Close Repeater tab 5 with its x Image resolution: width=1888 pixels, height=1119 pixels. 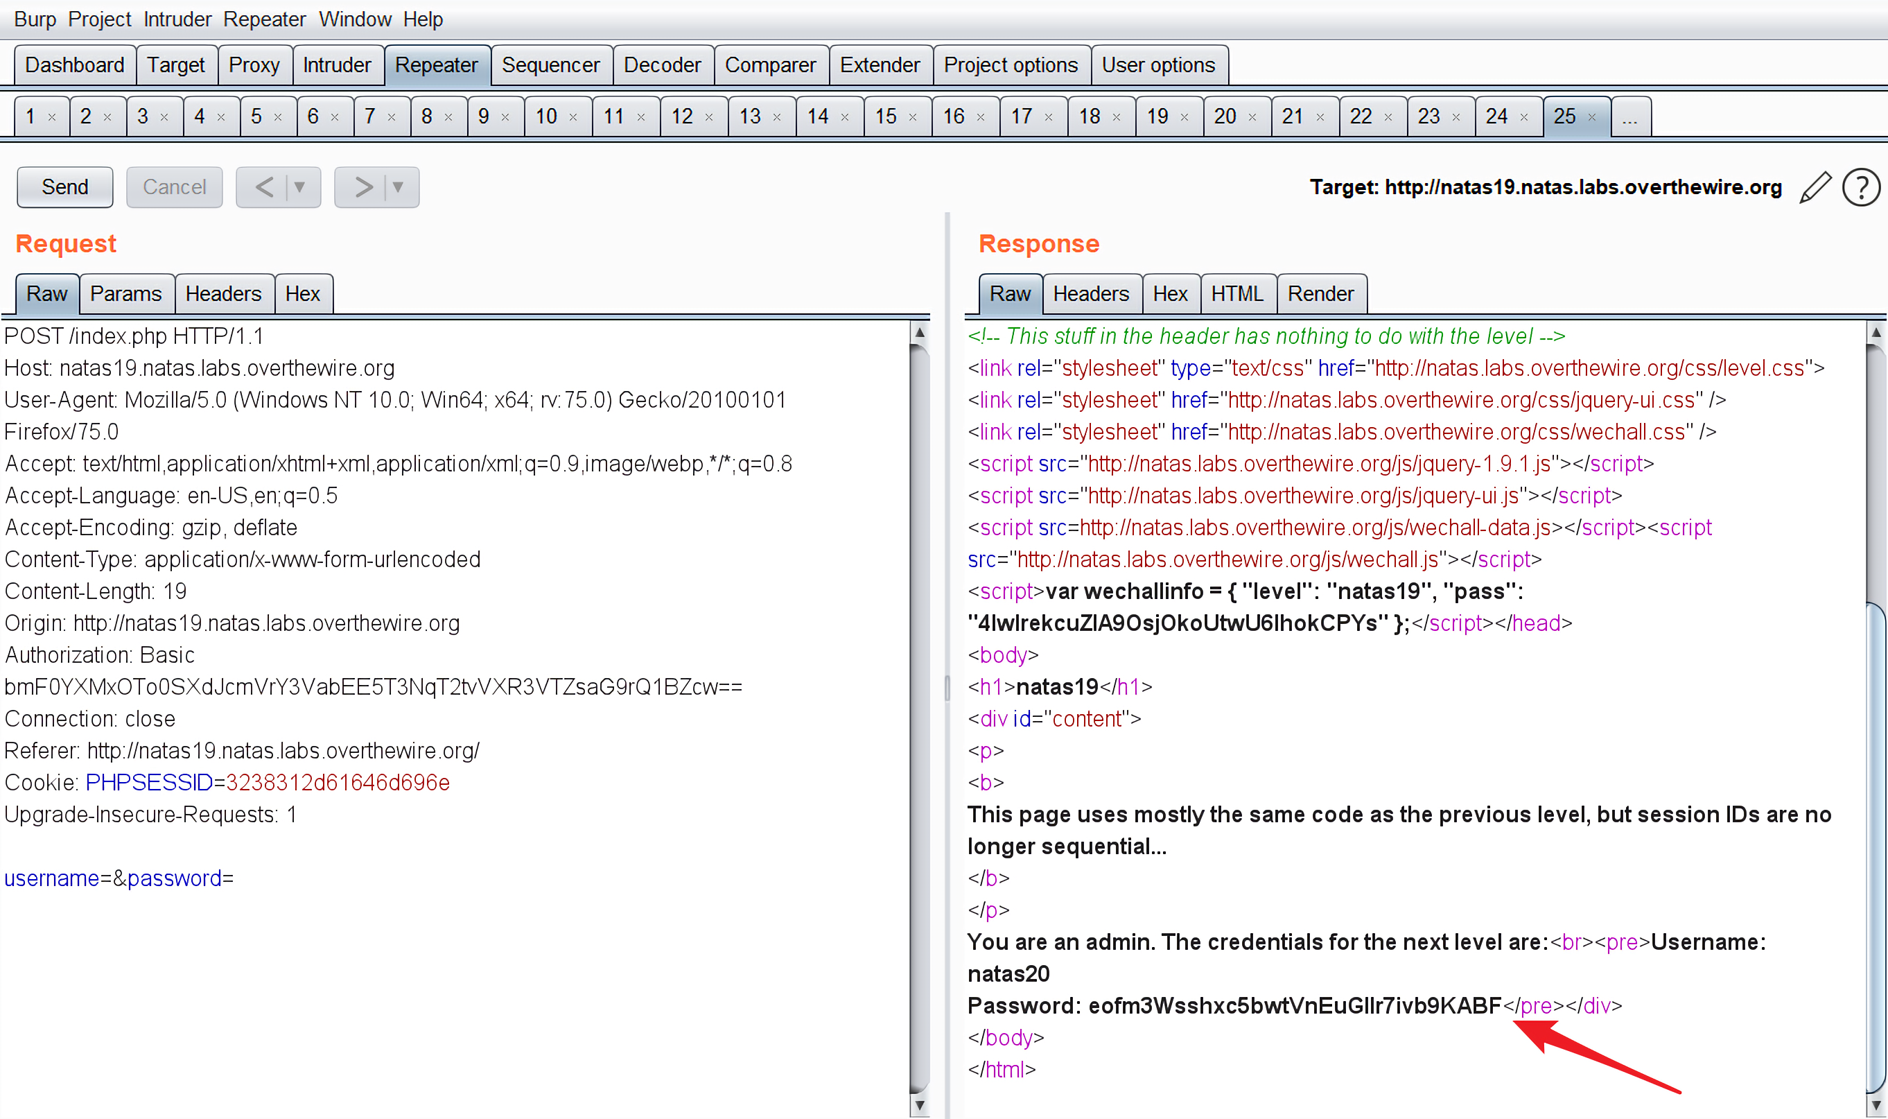(x=278, y=117)
